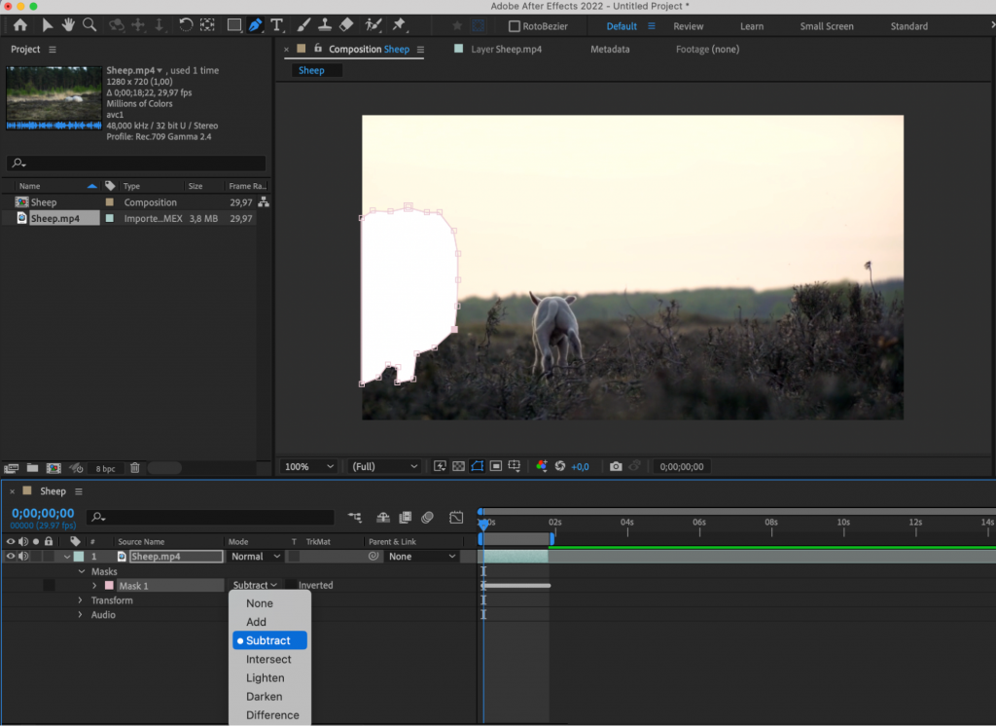Collapse the Masks group for Sheep.mp4
The image size is (996, 726).
[x=83, y=571]
